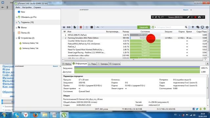The image size is (210, 118).
Task: Click the Stop Torrent square icon
Action: point(92,27)
